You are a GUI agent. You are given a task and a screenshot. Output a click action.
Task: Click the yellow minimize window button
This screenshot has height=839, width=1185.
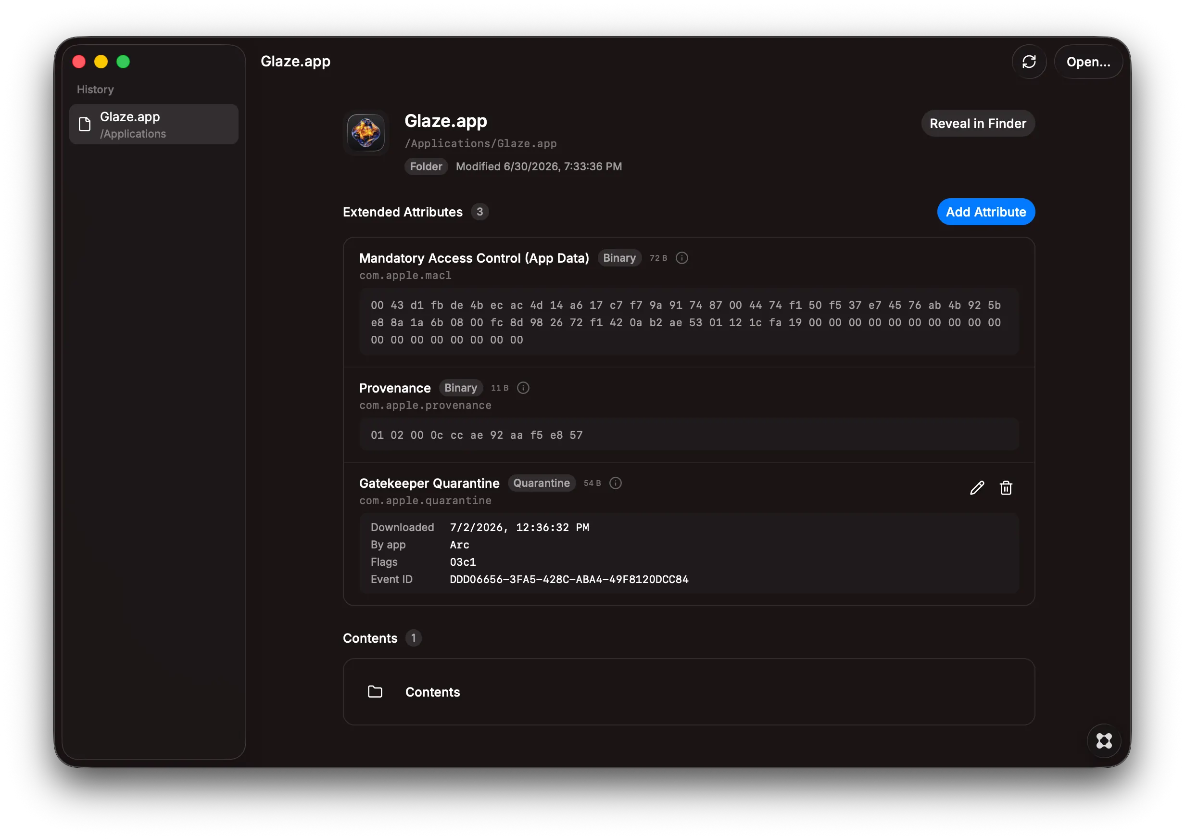[x=101, y=62]
